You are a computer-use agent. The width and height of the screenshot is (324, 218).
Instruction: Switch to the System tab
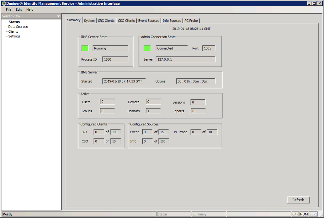pos(89,21)
